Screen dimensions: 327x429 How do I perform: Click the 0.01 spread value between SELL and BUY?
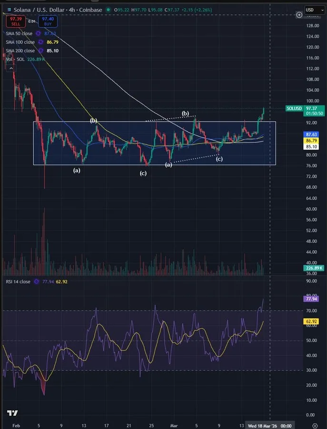pyautogui.click(x=32, y=21)
